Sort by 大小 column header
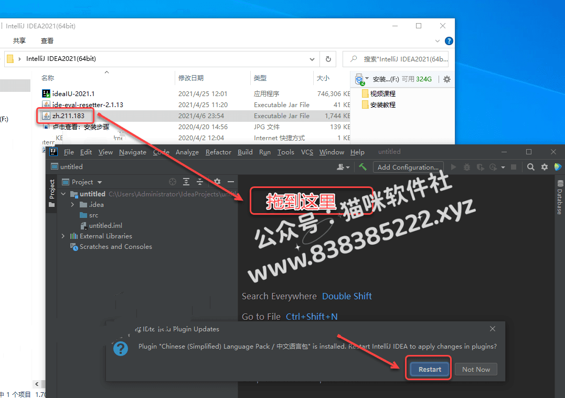This screenshot has height=398, width=565. [x=323, y=78]
